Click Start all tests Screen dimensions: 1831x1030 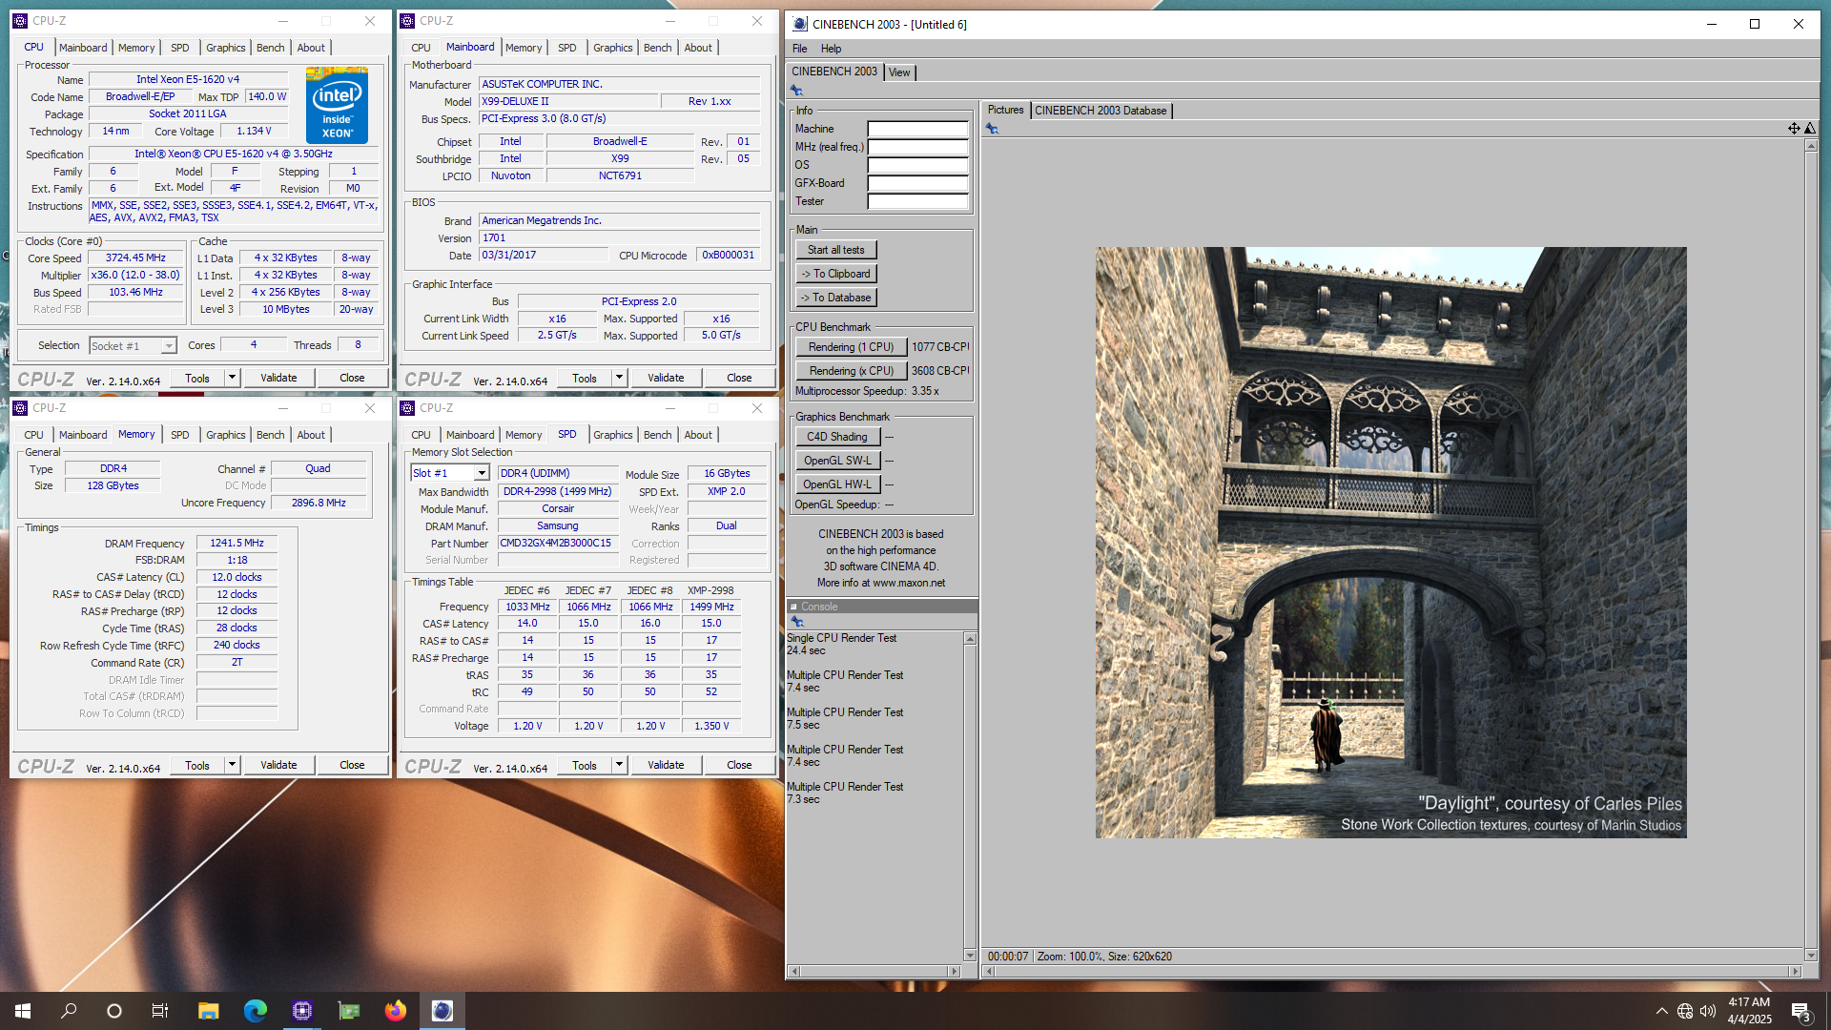pos(835,250)
